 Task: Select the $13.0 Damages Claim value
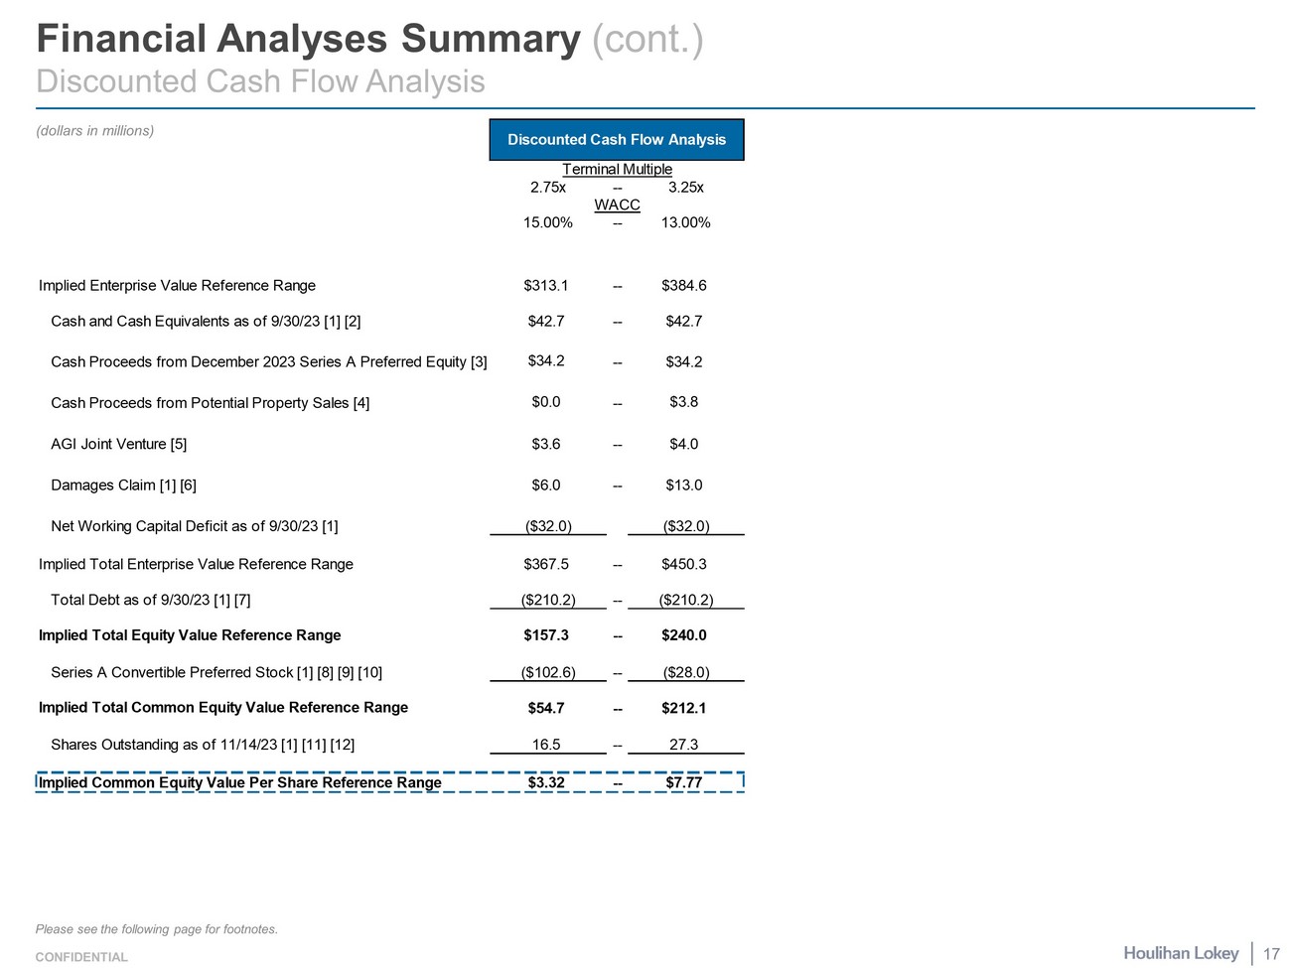[683, 485]
